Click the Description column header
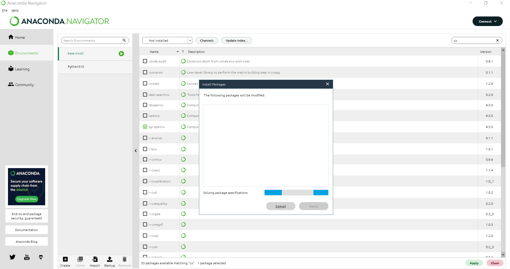510x269 pixels. pyautogui.click(x=196, y=52)
